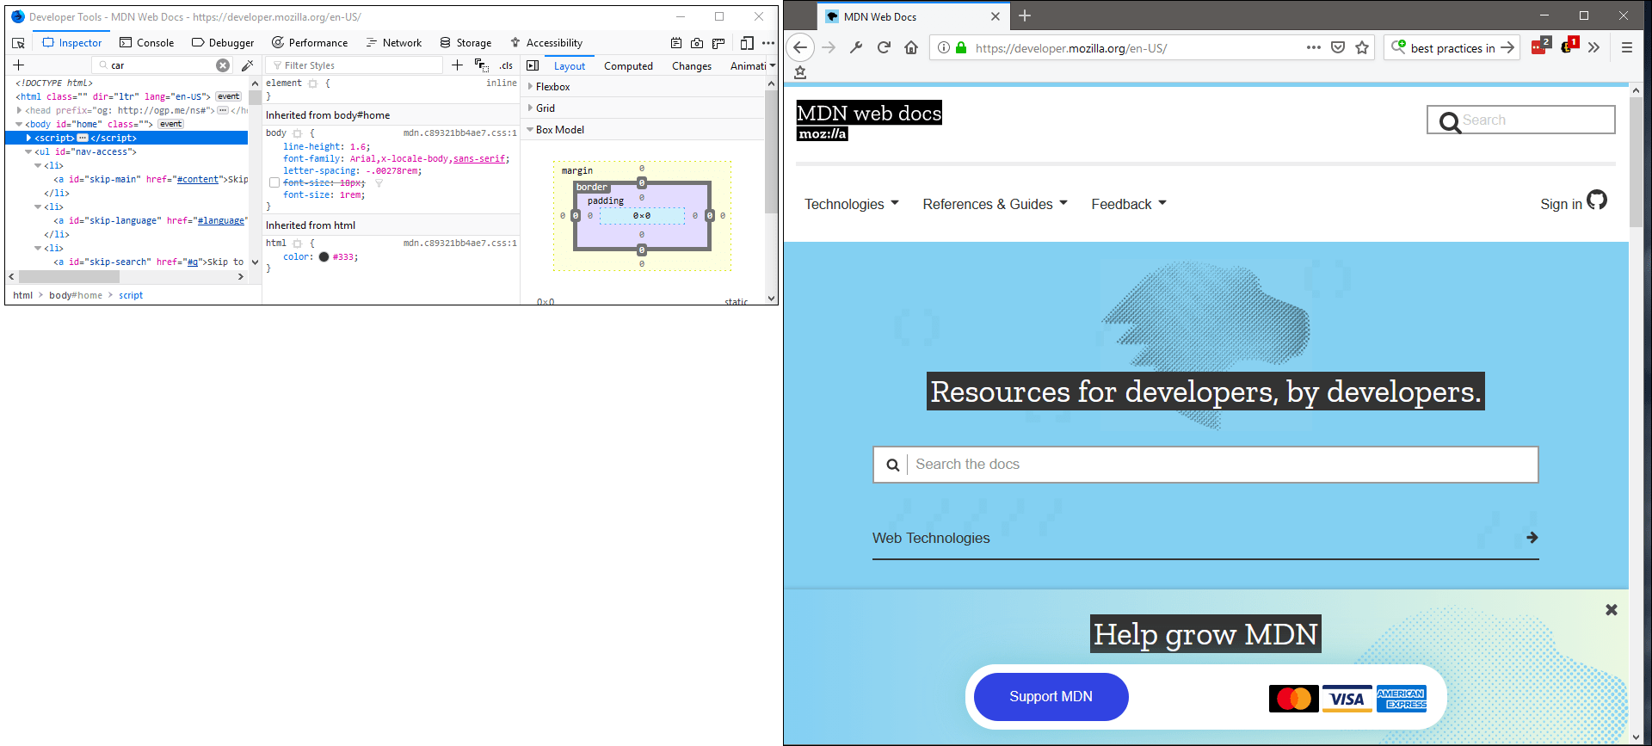Toggle the three-pane inspector sidebar icon

pos(533,65)
